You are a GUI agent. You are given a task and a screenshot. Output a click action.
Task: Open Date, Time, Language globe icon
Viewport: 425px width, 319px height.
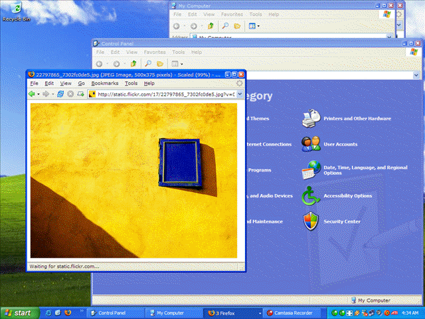click(x=311, y=170)
